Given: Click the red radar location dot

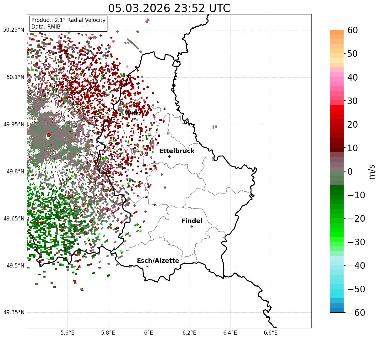Looking at the screenshot, I should 49,135.
